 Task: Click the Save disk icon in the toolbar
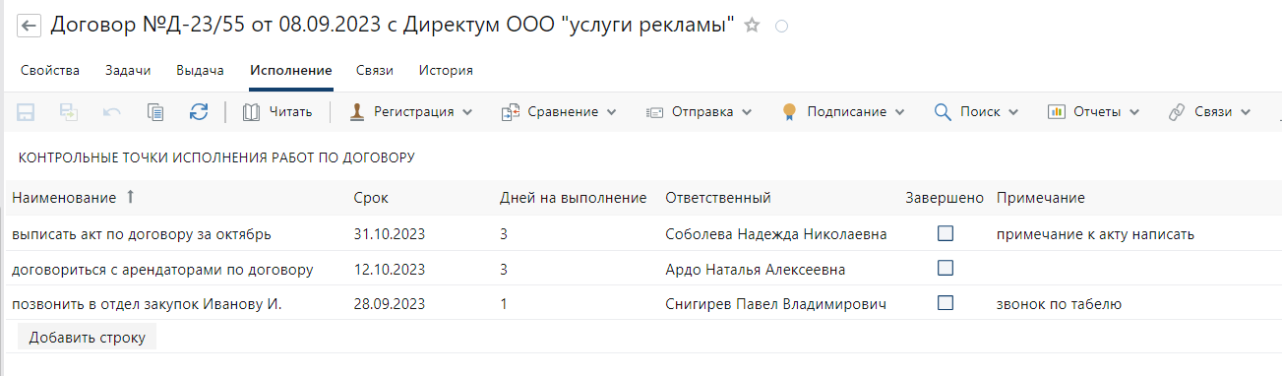(27, 112)
